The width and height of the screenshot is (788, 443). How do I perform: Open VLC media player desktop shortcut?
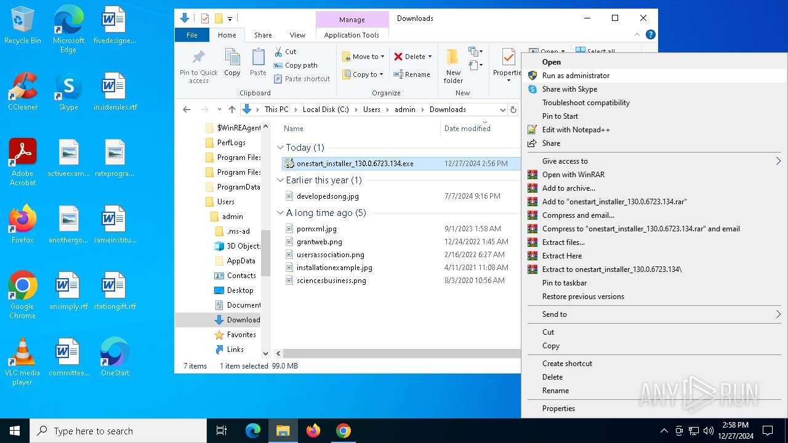(x=22, y=361)
